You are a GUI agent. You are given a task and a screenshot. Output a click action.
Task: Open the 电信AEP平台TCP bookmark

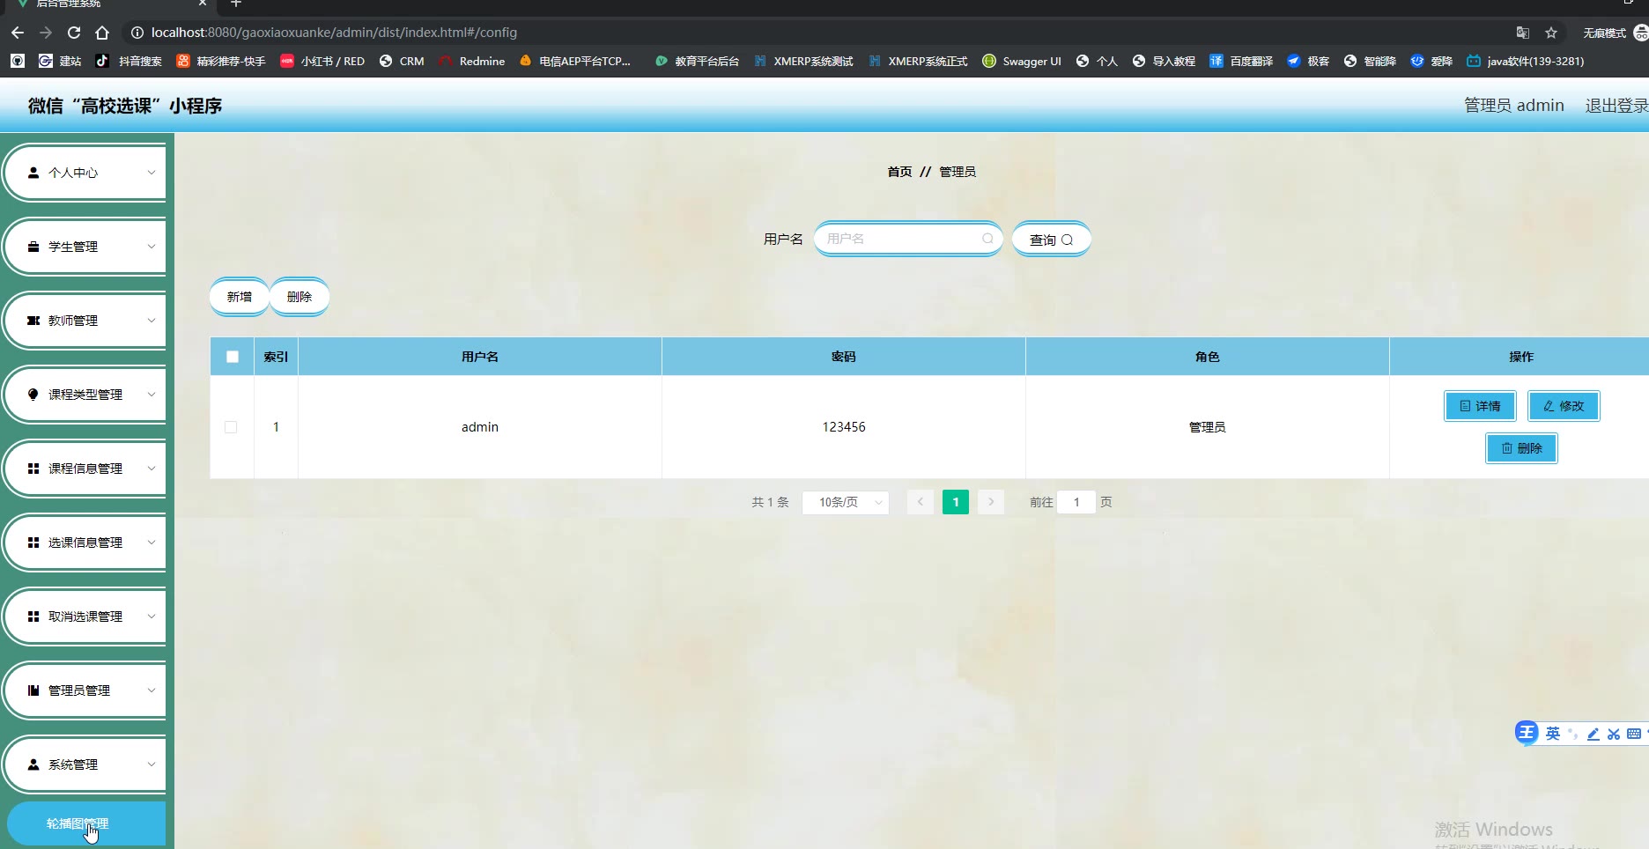[x=575, y=61]
